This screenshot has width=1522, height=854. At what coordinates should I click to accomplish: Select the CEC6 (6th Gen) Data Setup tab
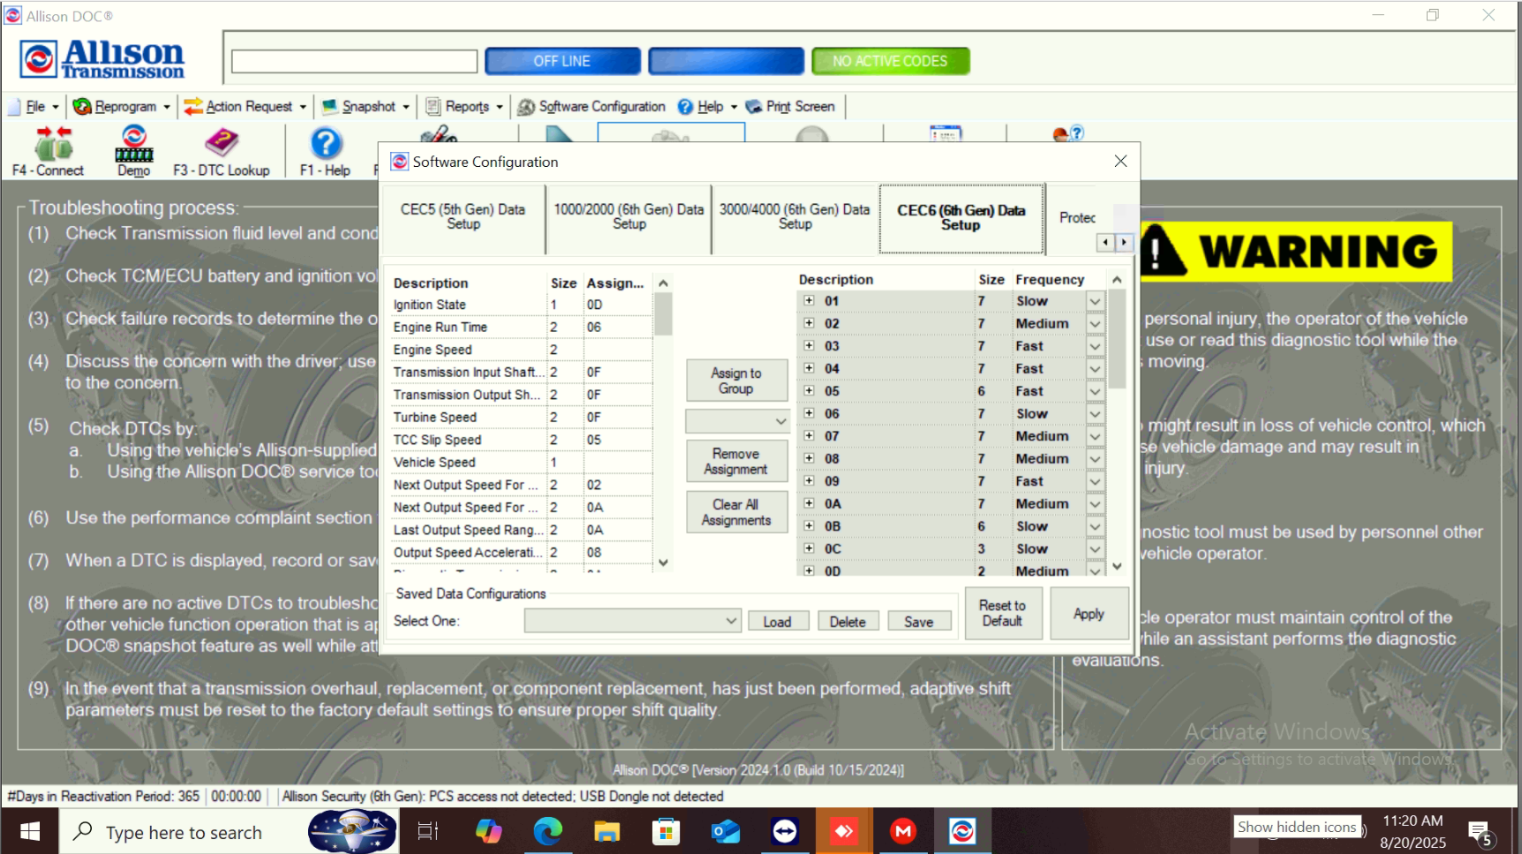pyautogui.click(x=961, y=217)
